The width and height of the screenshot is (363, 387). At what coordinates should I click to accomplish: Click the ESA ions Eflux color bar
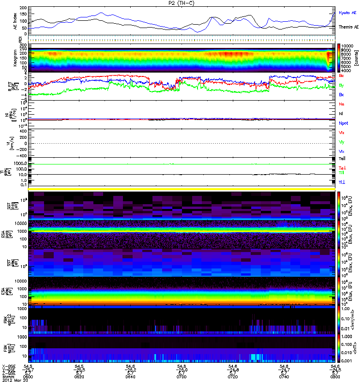[339, 234]
